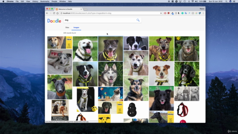Image resolution: width=238 pixels, height=134 pixels.
Task: Open a new tab button
Action: click(x=86, y=9)
